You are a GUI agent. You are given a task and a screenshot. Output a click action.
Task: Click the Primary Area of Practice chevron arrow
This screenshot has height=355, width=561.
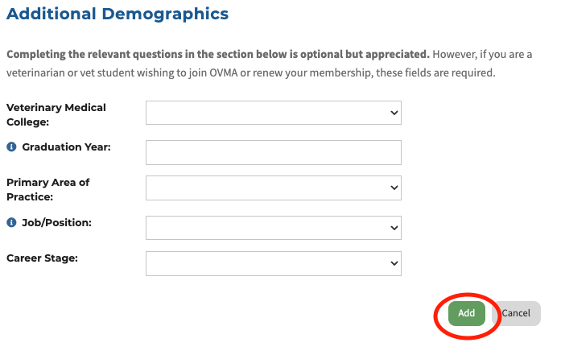[x=394, y=188]
